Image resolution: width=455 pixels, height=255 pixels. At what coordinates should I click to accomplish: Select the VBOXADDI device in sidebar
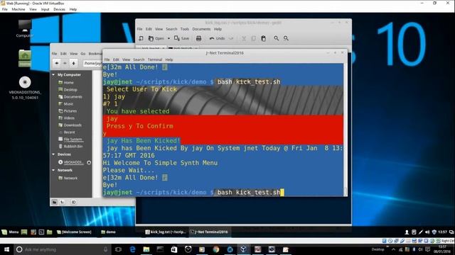pos(71,162)
